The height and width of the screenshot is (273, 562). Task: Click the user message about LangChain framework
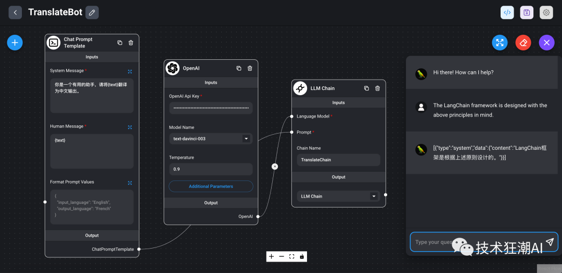[x=490, y=110]
